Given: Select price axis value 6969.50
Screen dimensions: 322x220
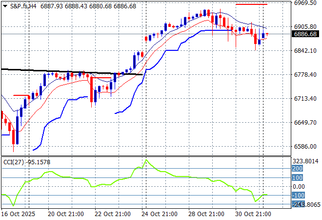Looking at the screenshot, I should [x=305, y=2].
